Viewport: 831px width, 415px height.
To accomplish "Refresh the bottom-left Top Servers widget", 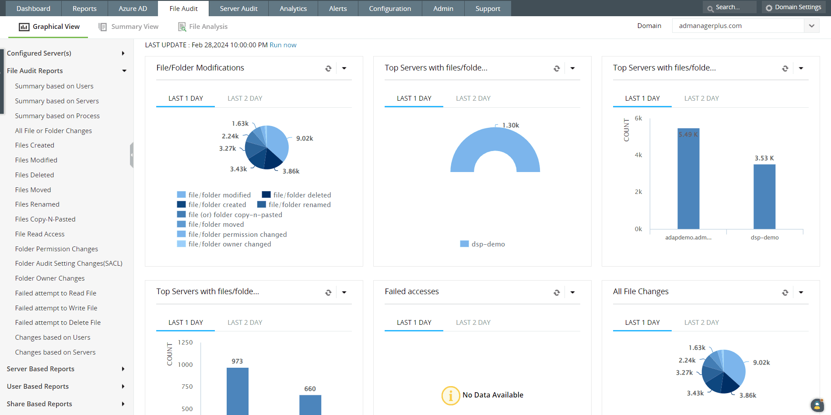I will coord(328,292).
